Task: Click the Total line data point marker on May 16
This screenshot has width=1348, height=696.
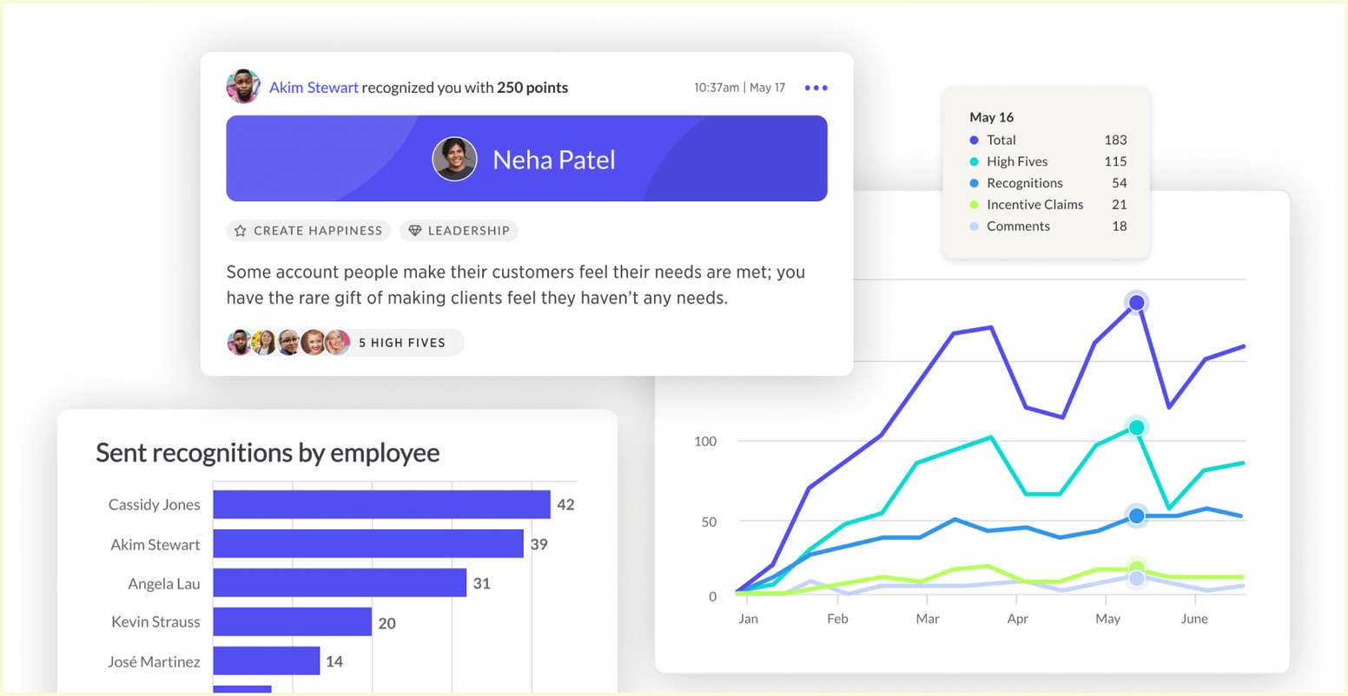Action: (x=1136, y=302)
